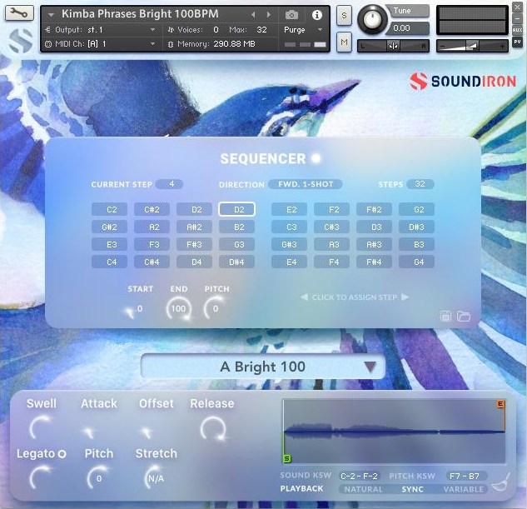Viewport: 527px width, 509px height.
Task: Click the sample start S marker
Action: point(287,458)
